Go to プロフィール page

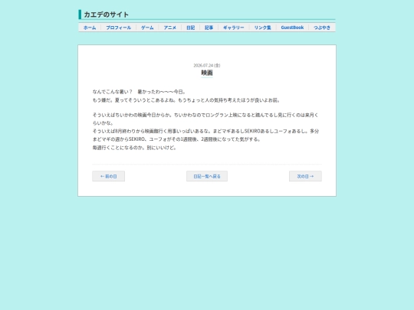[x=119, y=28]
